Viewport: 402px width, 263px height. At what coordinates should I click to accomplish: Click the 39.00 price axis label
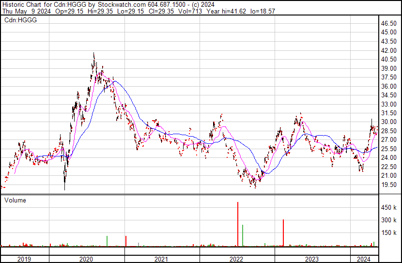(x=388, y=68)
